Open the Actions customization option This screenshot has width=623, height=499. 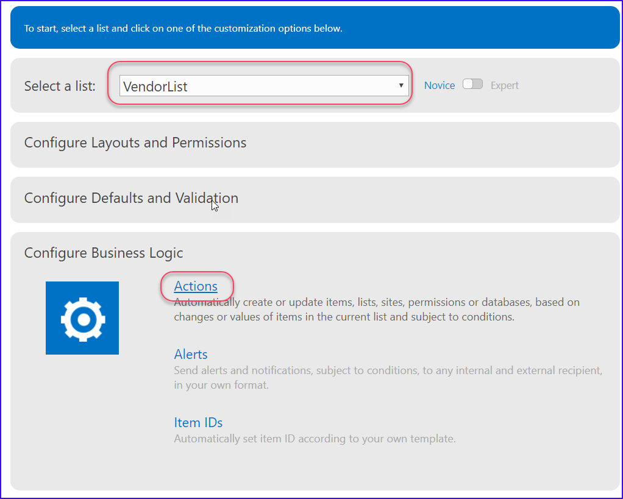tap(196, 286)
